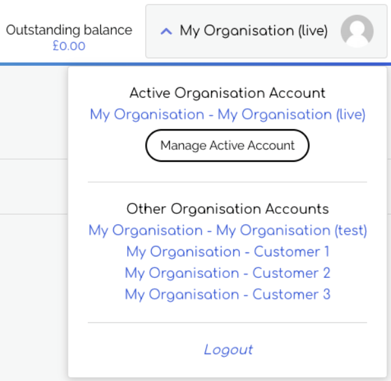Image resolution: width=391 pixels, height=381 pixels.
Task: Switch to My Organisation (test) account
Action: (227, 230)
